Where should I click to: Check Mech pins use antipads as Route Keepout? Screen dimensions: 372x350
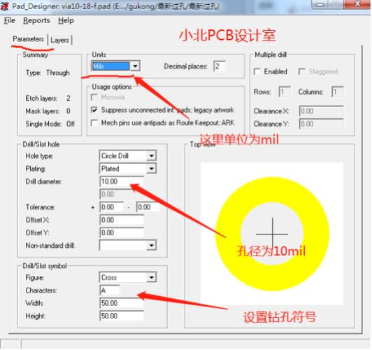pos(94,122)
